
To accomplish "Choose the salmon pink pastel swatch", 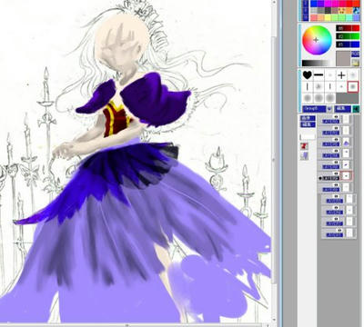I will 314,17.
